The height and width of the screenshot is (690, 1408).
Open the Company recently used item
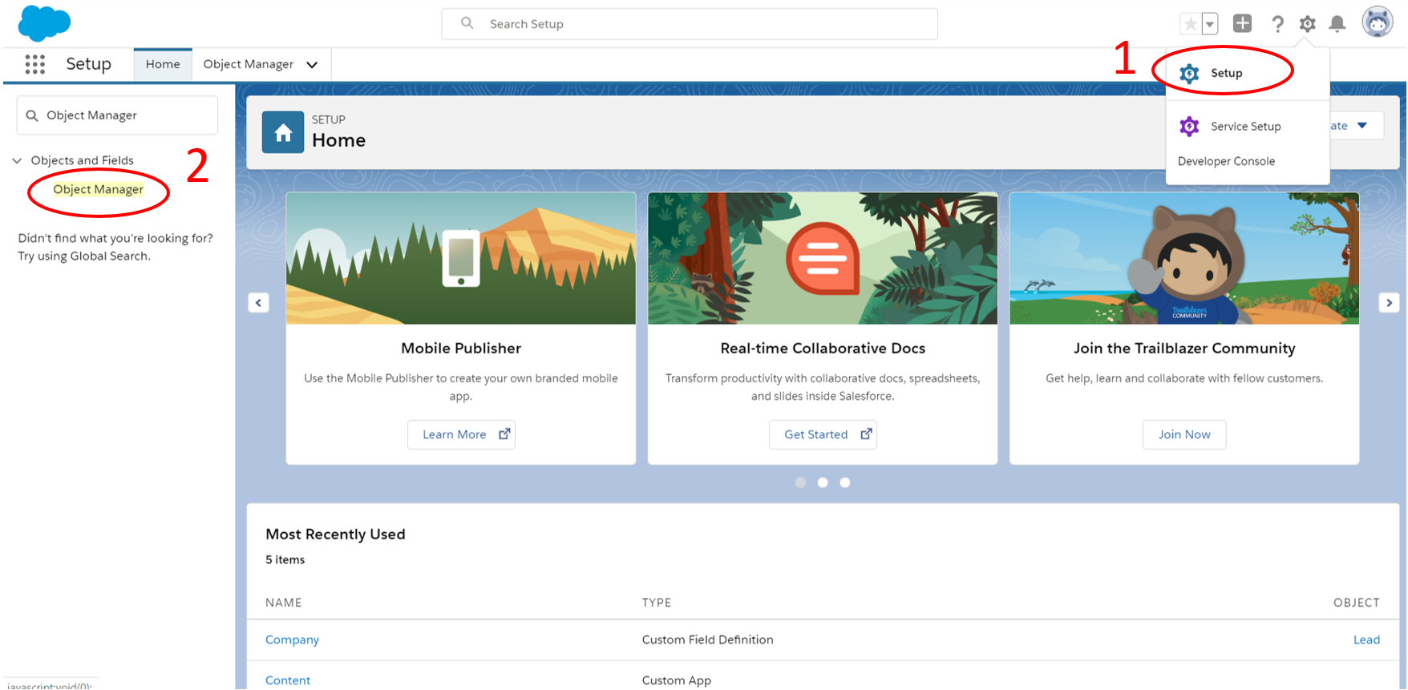coord(292,640)
